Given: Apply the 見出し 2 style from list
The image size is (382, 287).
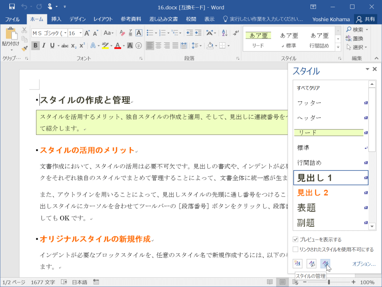Looking at the screenshot, I should point(331,193).
